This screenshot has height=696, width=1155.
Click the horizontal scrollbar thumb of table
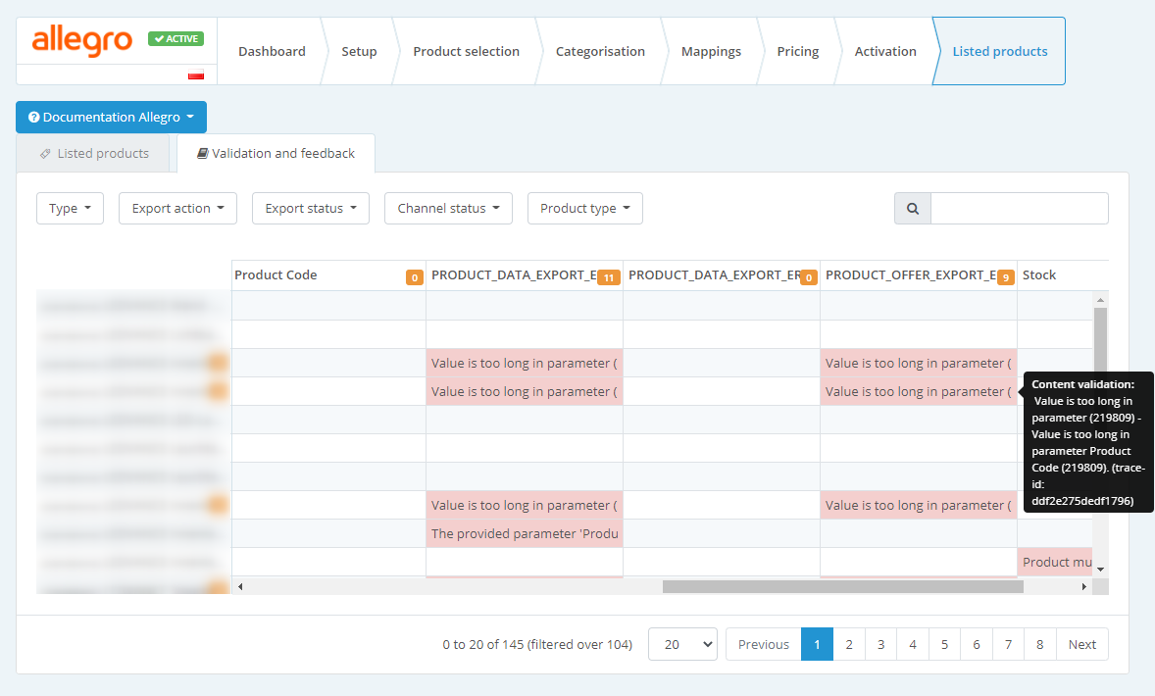pyautogui.click(x=842, y=586)
